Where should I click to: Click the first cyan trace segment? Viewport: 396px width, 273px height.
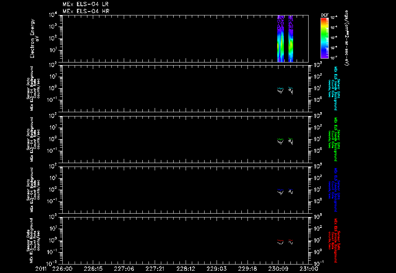(280, 88)
